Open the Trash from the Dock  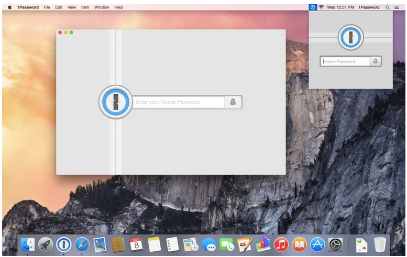tap(380, 244)
